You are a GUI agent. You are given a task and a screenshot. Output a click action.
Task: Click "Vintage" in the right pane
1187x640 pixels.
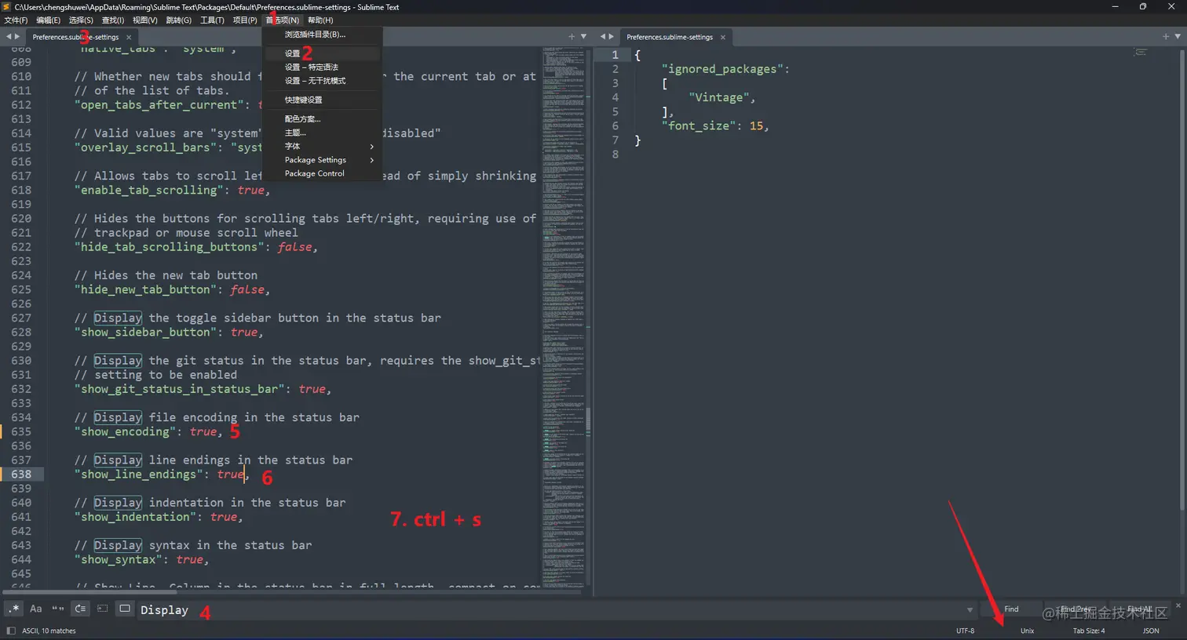(720, 97)
